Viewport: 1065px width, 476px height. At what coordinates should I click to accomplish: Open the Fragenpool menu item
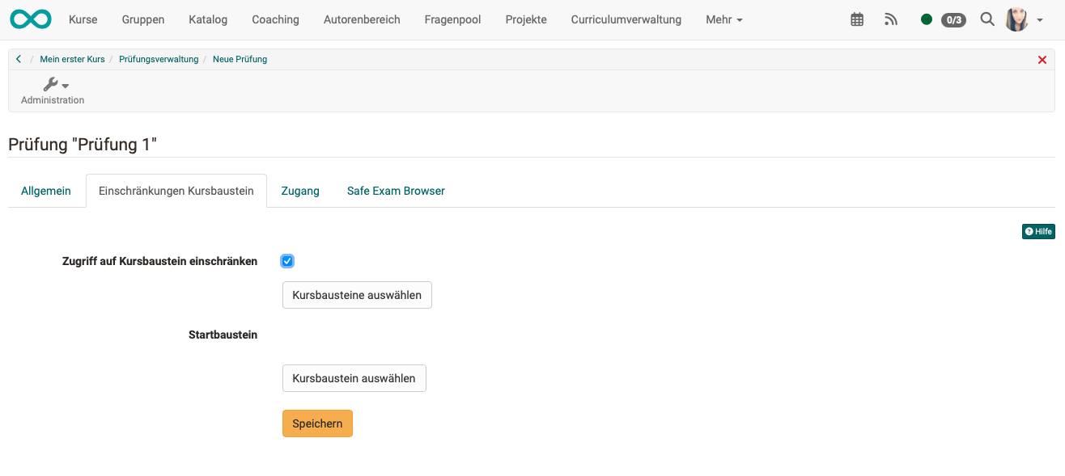pyautogui.click(x=452, y=19)
